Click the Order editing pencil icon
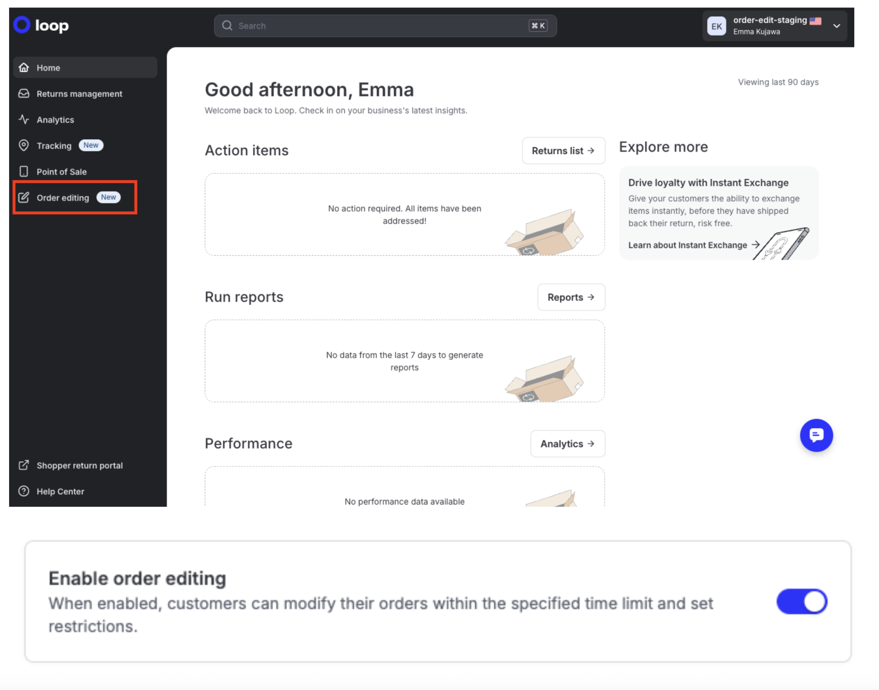The image size is (879, 690). [24, 197]
